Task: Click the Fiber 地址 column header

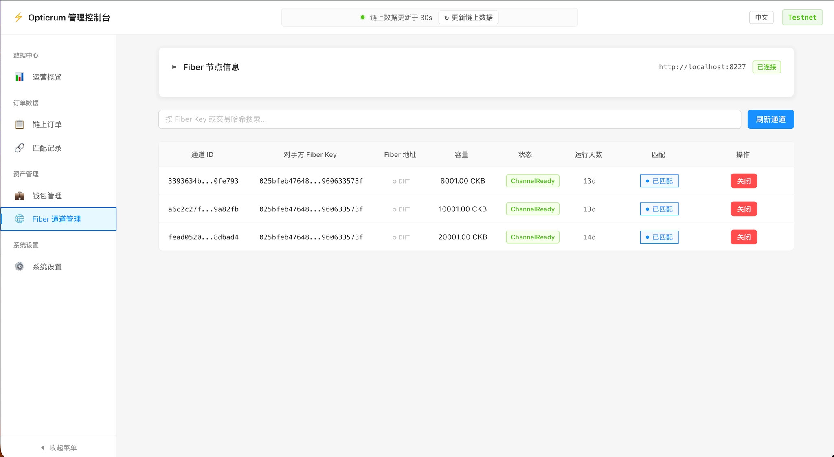Action: pos(400,154)
